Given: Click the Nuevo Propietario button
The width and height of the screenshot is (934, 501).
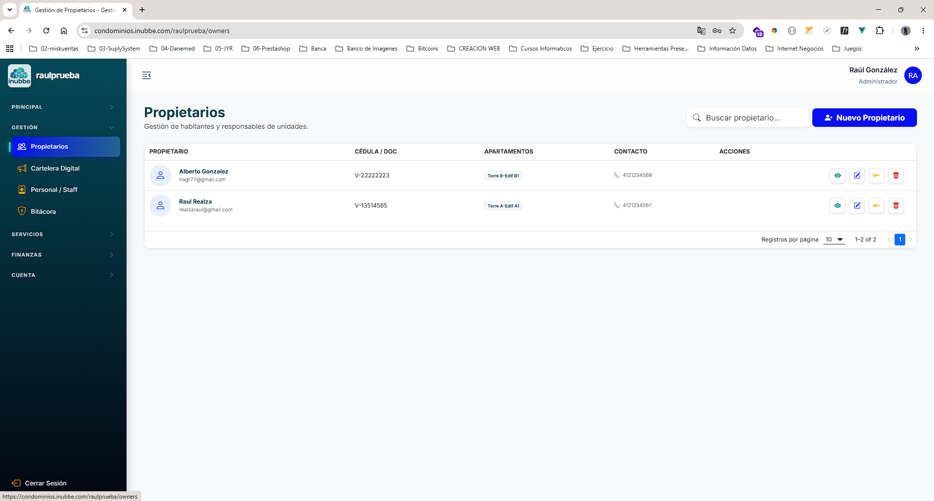Looking at the screenshot, I should 864,118.
